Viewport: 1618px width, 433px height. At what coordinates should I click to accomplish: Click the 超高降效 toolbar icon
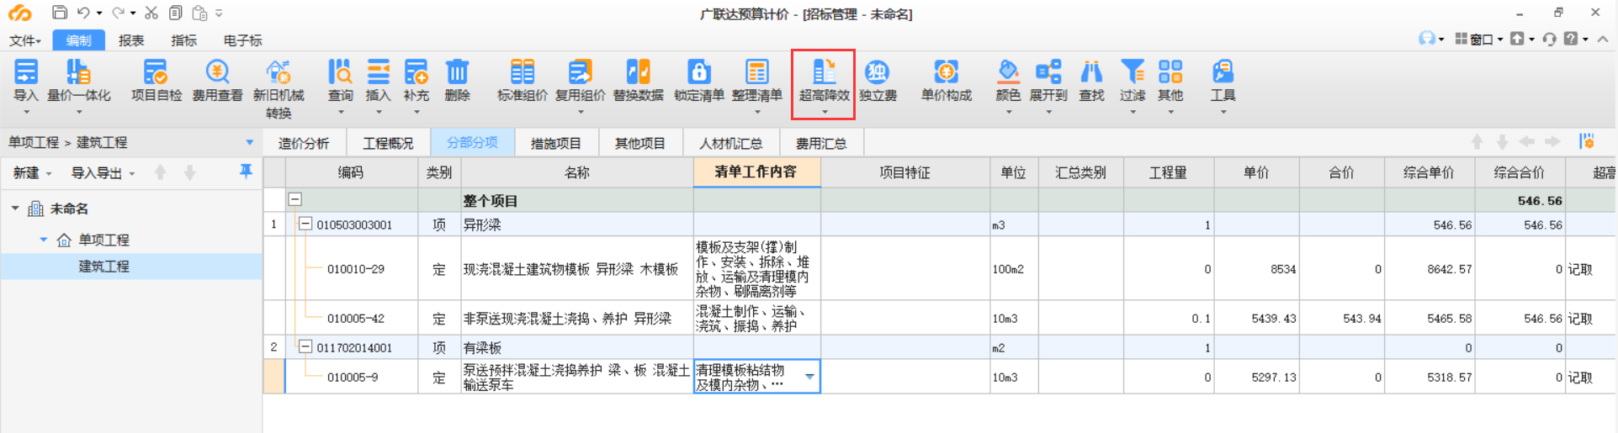824,73
